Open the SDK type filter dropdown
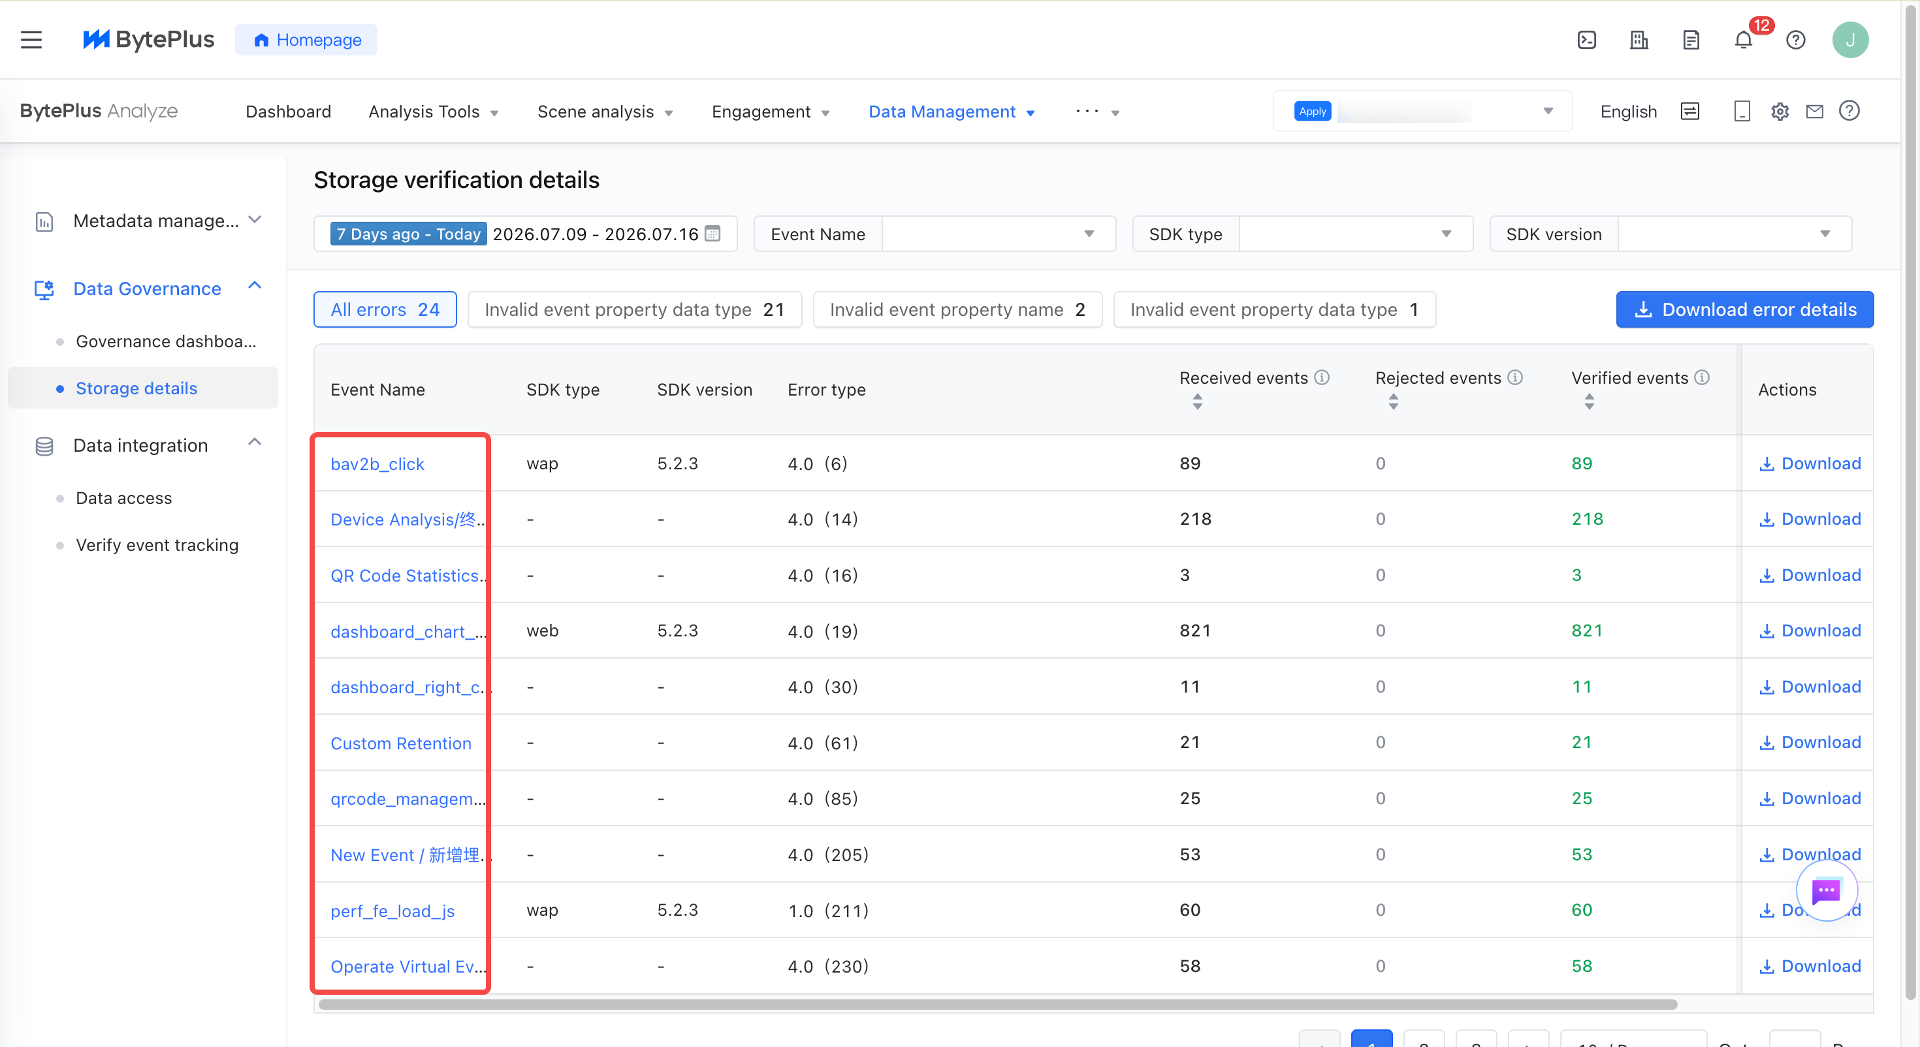Viewport: 1920px width, 1047px height. 1355,234
